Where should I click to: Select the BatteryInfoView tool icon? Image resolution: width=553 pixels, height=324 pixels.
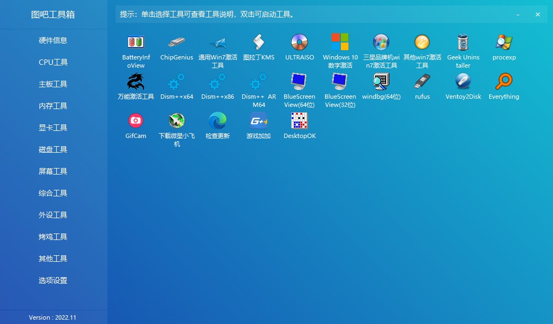pyautogui.click(x=136, y=42)
